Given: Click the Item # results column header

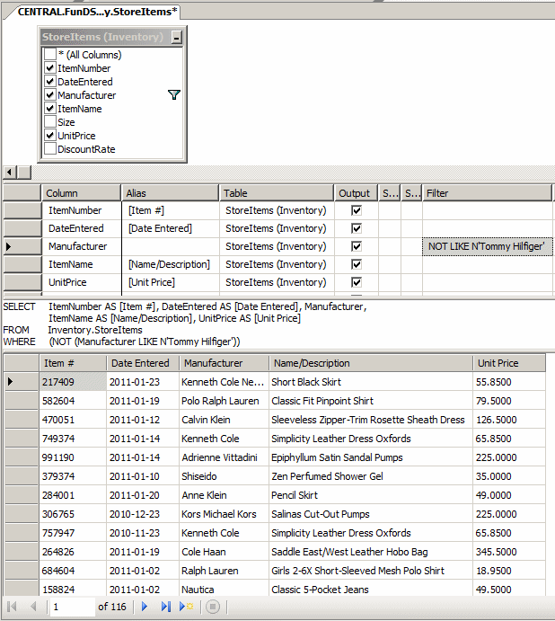Looking at the screenshot, I should [73, 363].
